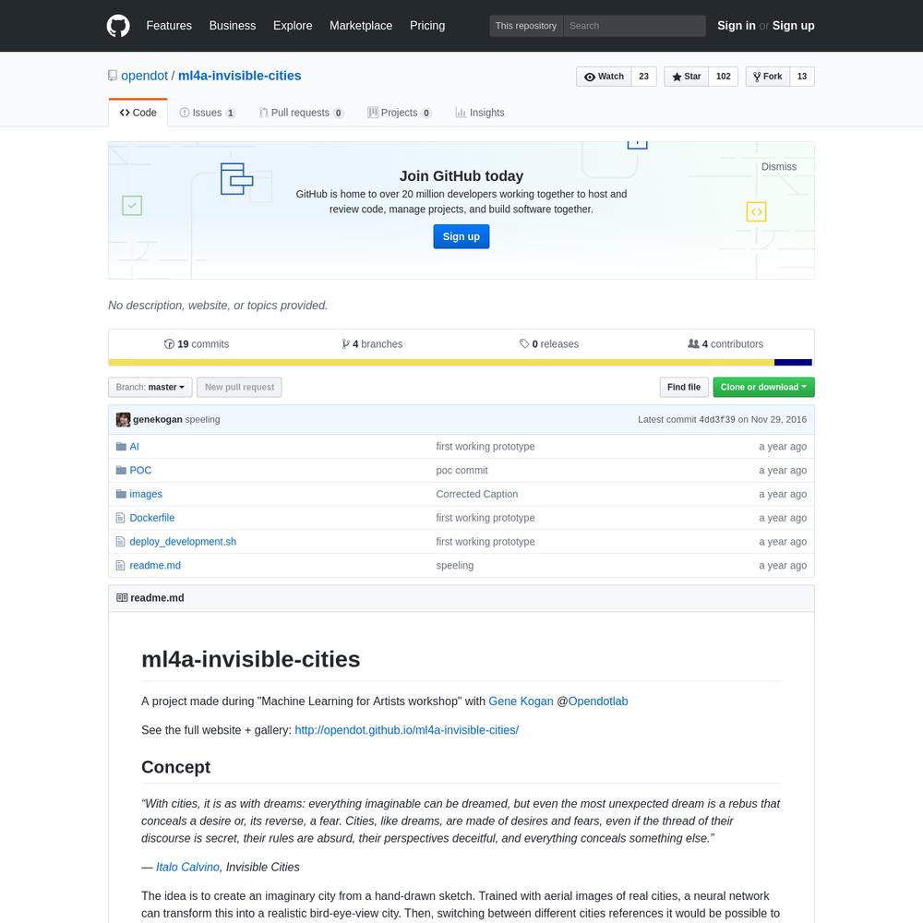Image resolution: width=923 pixels, height=923 pixels.
Task: Click the readme.md file icon in file list
Action: point(121,565)
